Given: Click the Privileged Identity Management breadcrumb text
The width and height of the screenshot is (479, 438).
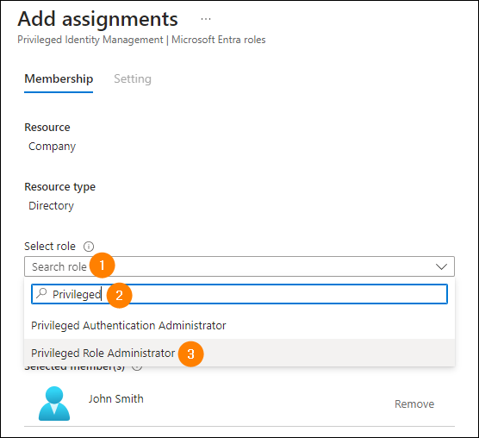Looking at the screenshot, I should tap(90, 40).
